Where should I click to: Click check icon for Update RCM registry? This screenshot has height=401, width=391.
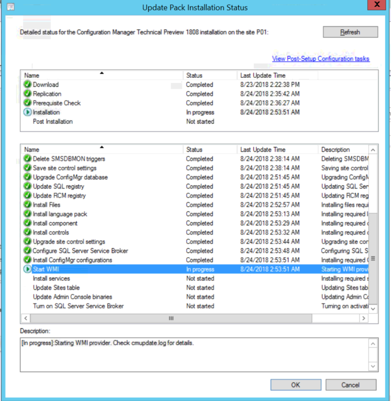click(27, 195)
